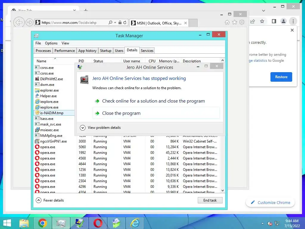Select DklPhWtf2.exe process row
The image size is (305, 229).
point(55,79)
